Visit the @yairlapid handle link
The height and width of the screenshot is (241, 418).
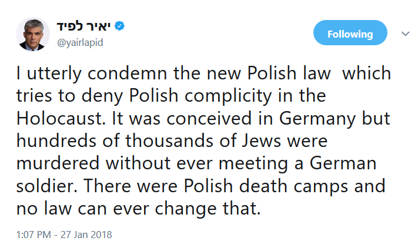pos(80,43)
